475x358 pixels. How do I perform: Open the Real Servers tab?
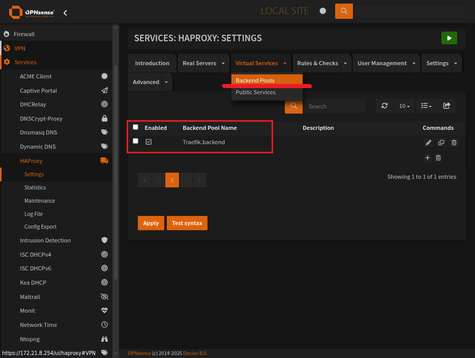(x=199, y=64)
